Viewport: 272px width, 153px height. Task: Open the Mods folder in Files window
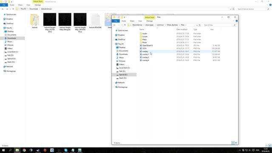tap(144, 42)
